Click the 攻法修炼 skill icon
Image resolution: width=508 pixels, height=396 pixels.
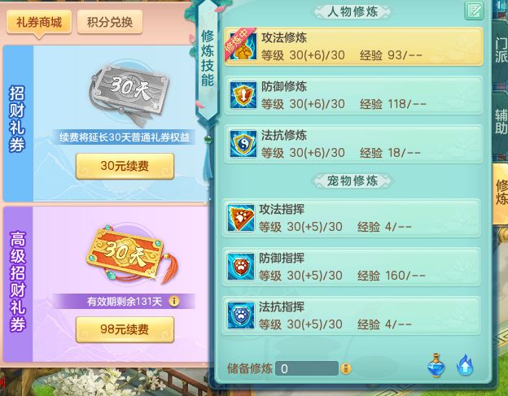tap(243, 46)
